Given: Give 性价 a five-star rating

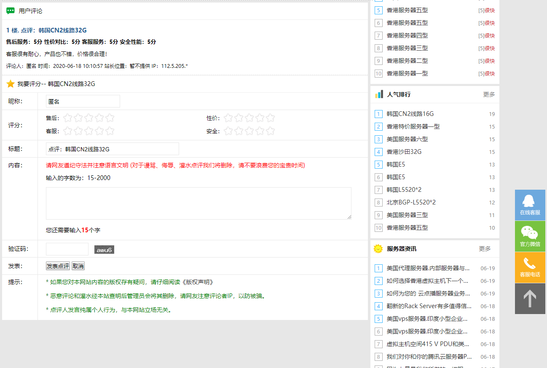Looking at the screenshot, I should pos(270,118).
